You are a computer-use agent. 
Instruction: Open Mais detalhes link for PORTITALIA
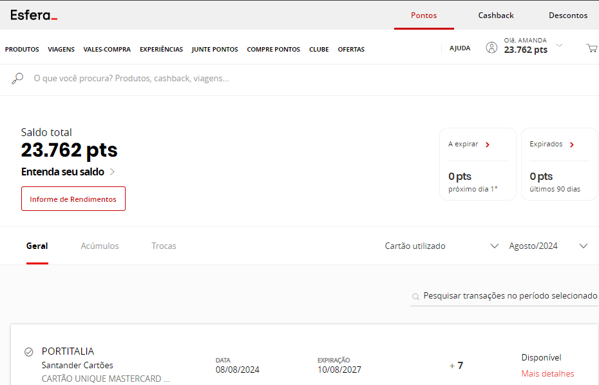pyautogui.click(x=547, y=373)
